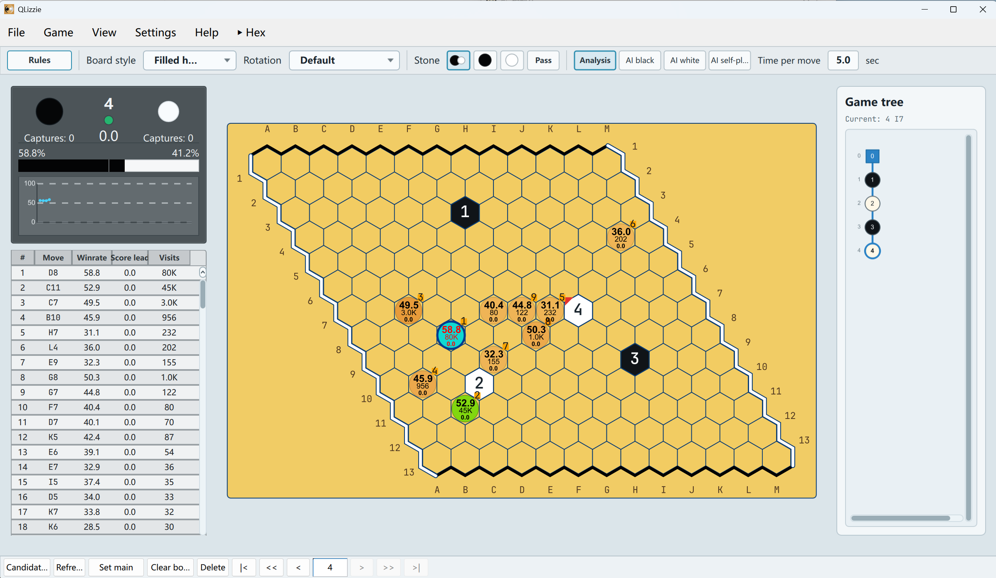Sort table by Move column
The image size is (996, 578).
pyautogui.click(x=53, y=257)
